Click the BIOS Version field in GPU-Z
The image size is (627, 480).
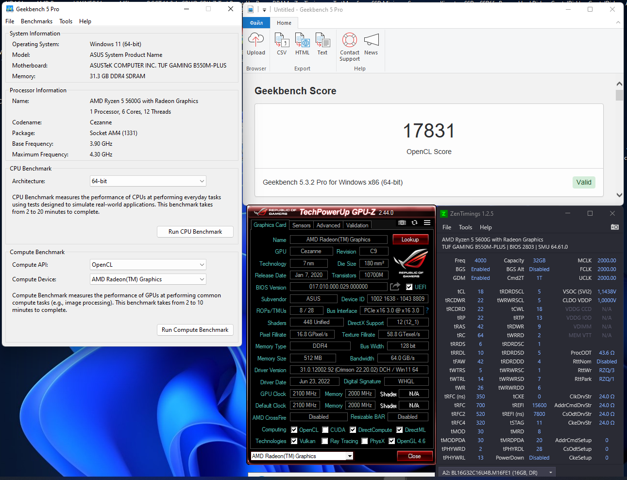(339, 287)
